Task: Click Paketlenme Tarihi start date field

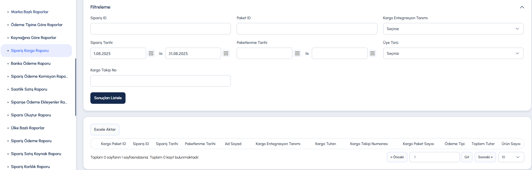Action: (265, 53)
